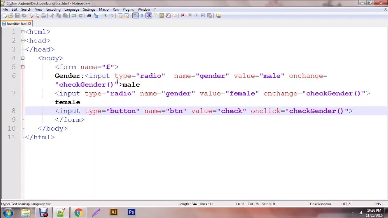The height and width of the screenshot is (218, 388).
Task: Click Save Current Recorded Macro icon
Action: coord(209,16)
